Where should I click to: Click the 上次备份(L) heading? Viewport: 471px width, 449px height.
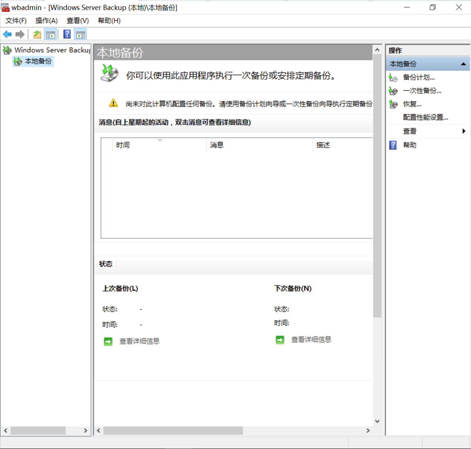tap(120, 289)
